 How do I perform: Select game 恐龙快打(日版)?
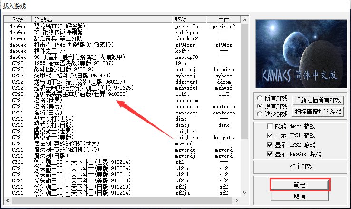coord(54,125)
